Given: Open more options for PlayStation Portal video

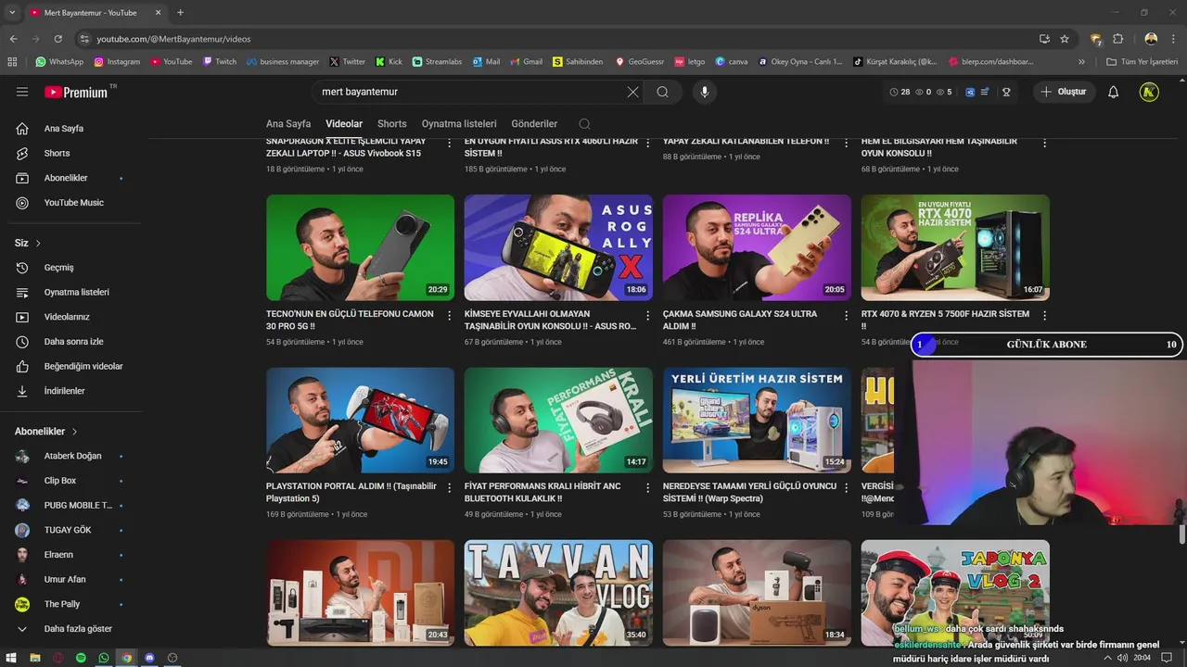Looking at the screenshot, I should pyautogui.click(x=450, y=487).
